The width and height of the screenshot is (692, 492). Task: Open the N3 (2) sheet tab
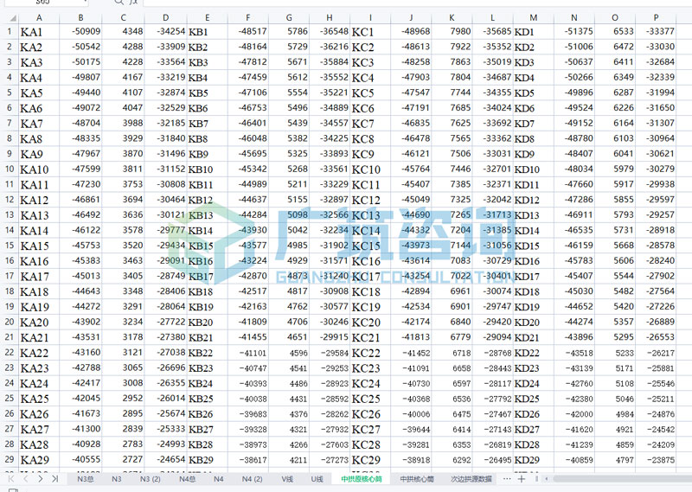150,479
